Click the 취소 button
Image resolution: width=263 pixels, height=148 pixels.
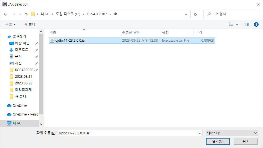(x=246, y=141)
